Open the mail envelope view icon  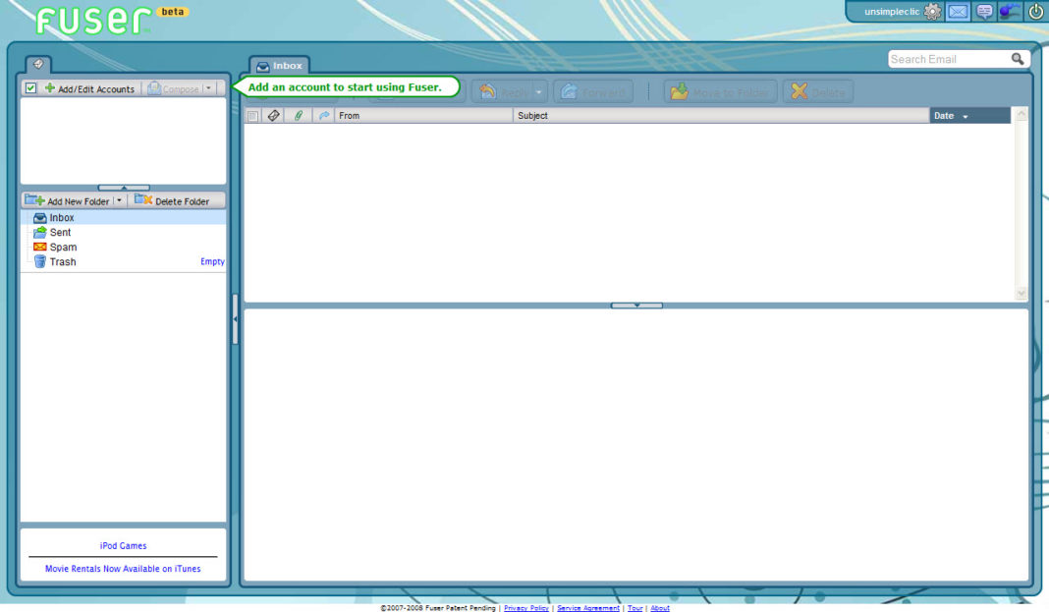[958, 12]
